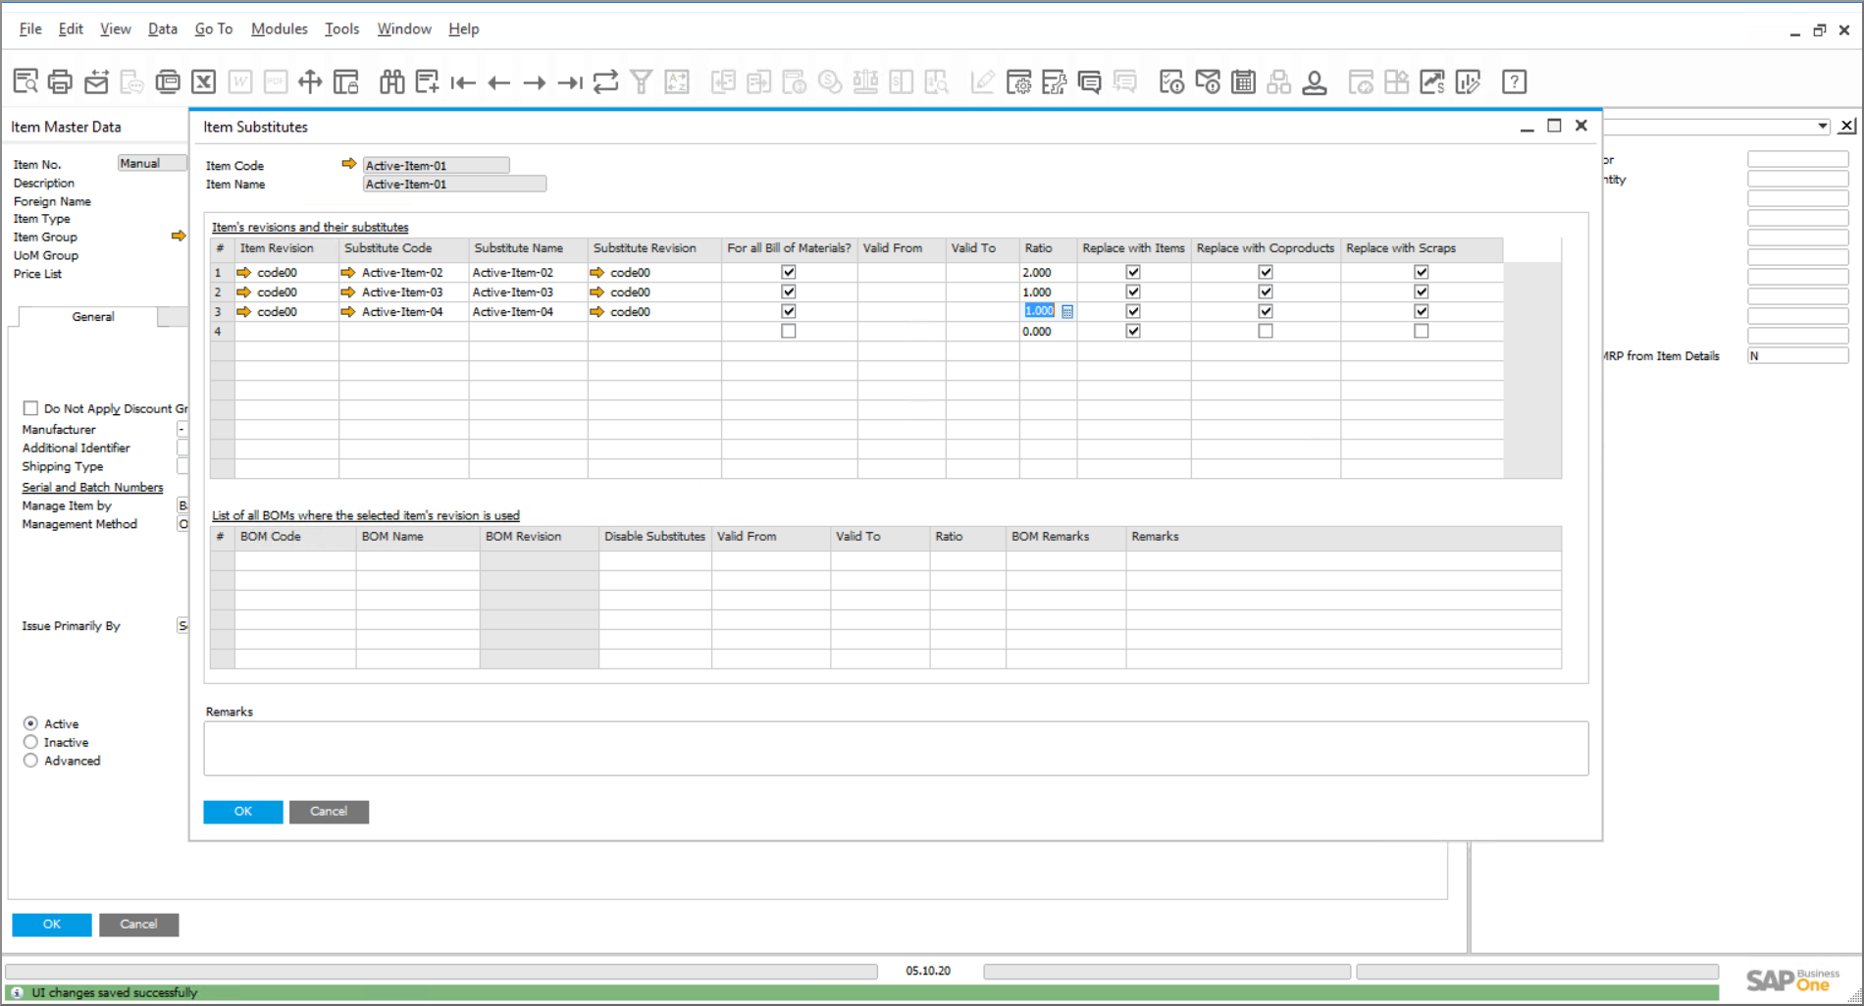Click into the Remarks text area
The width and height of the screenshot is (1864, 1006).
[895, 748]
